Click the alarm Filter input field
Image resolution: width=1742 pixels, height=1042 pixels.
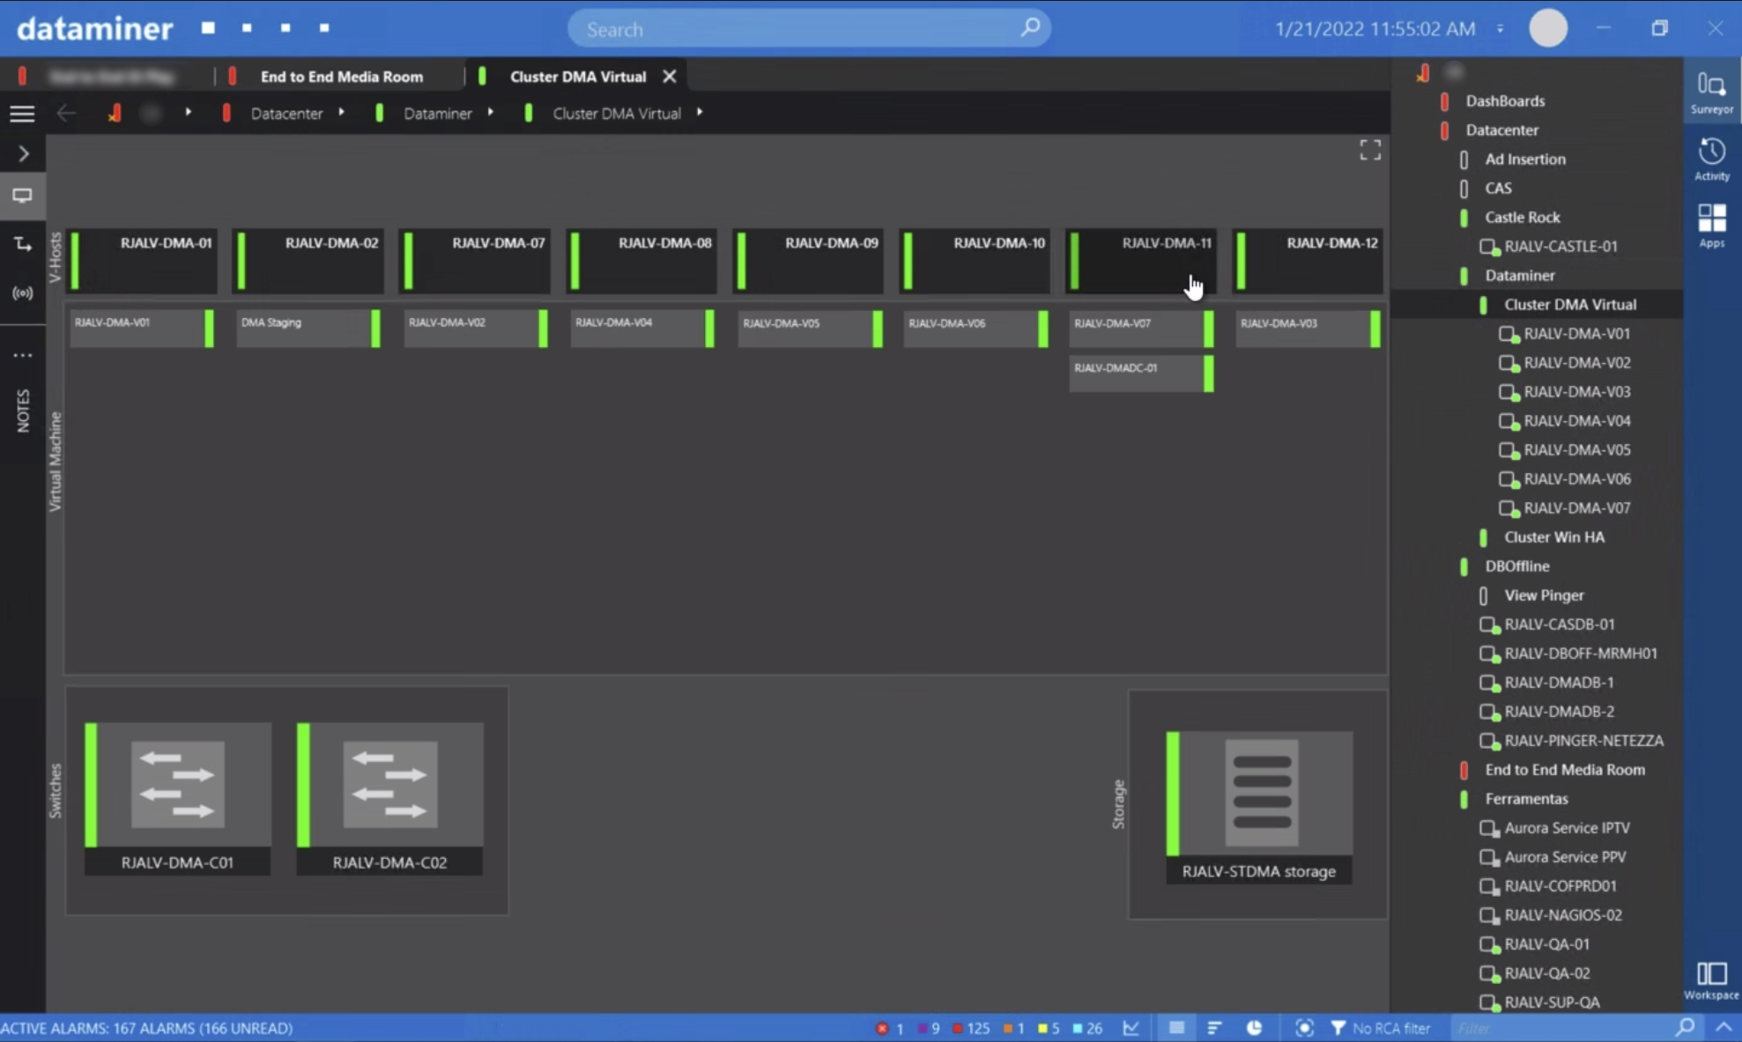coord(1560,1028)
